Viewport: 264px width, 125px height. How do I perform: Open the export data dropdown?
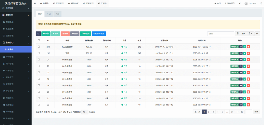click(x=250, y=34)
